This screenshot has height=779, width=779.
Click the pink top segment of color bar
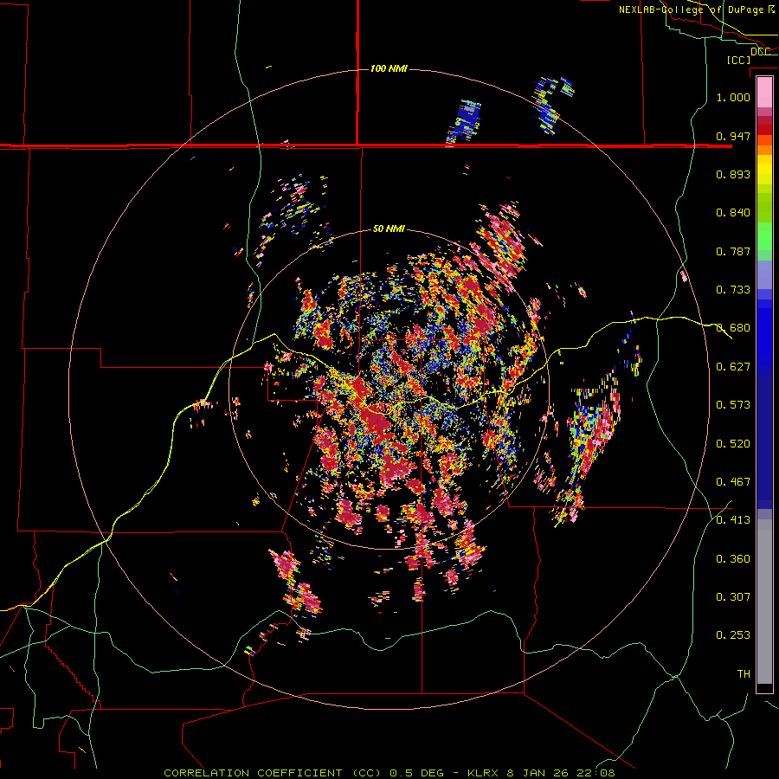click(764, 92)
